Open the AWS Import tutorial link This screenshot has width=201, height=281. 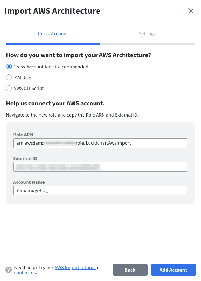[75, 267]
